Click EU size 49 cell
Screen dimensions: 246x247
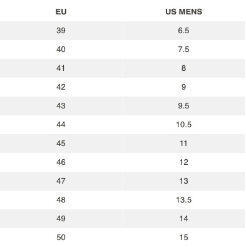61,219
